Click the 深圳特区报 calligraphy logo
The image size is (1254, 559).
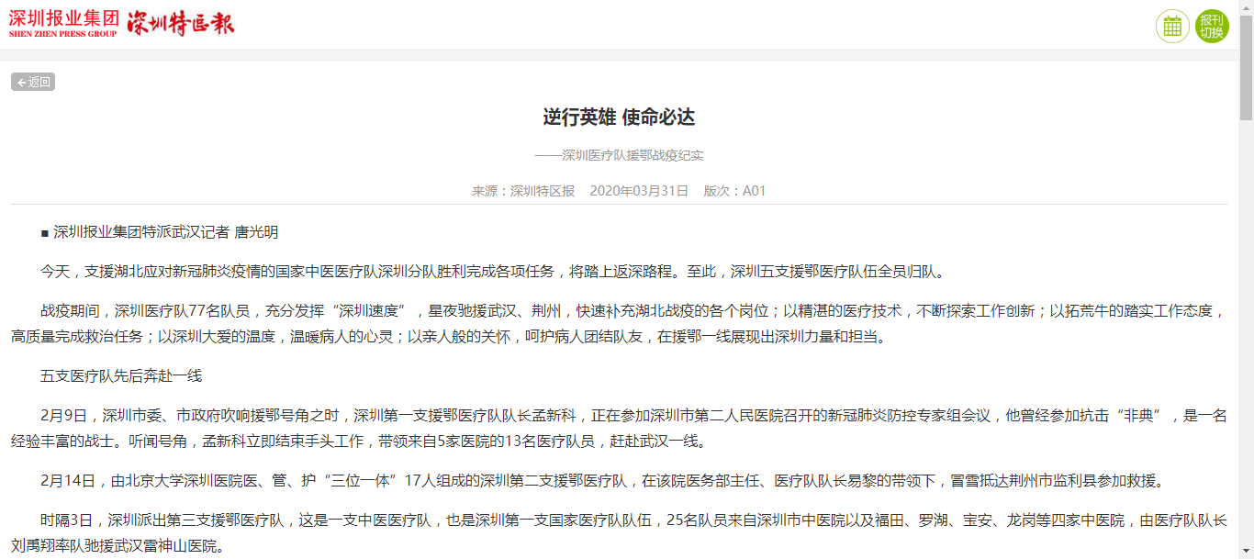coord(180,24)
